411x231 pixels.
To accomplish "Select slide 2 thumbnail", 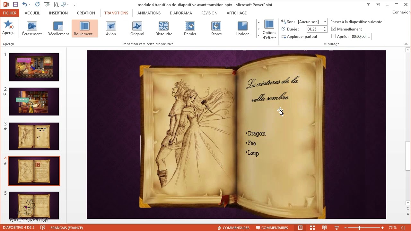I will click(x=34, y=102).
